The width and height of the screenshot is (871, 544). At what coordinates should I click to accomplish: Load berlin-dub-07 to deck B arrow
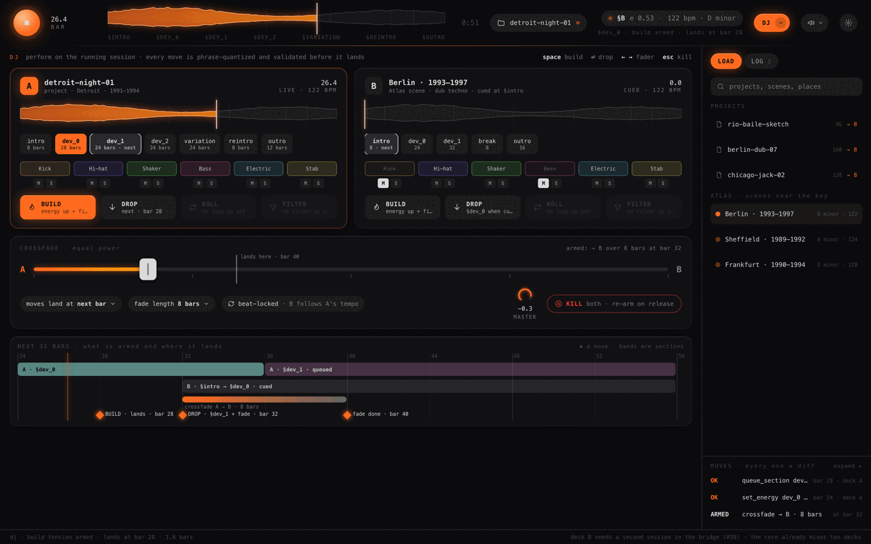point(852,150)
